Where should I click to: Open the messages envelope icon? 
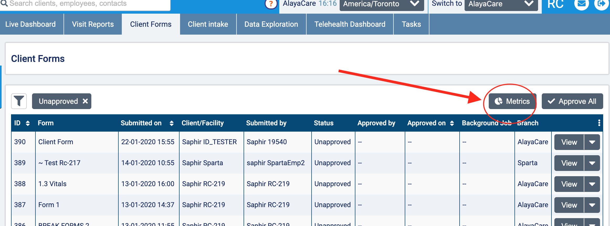582,4
